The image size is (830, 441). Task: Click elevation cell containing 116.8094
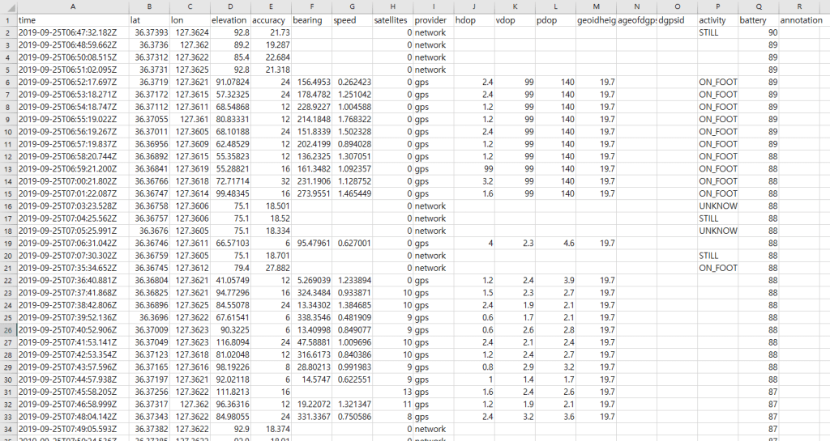(229, 342)
